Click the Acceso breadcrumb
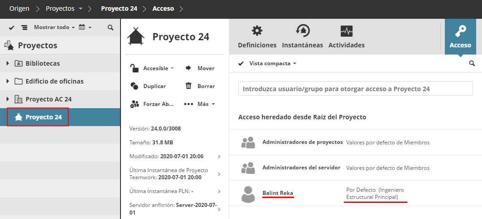 point(163,8)
